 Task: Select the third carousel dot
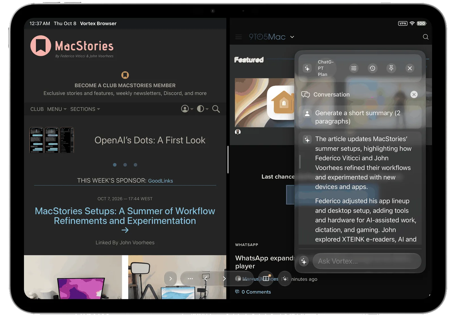click(x=135, y=165)
